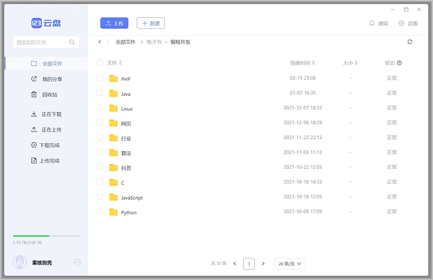Sort by 创建时间 column arrows

click(314, 63)
